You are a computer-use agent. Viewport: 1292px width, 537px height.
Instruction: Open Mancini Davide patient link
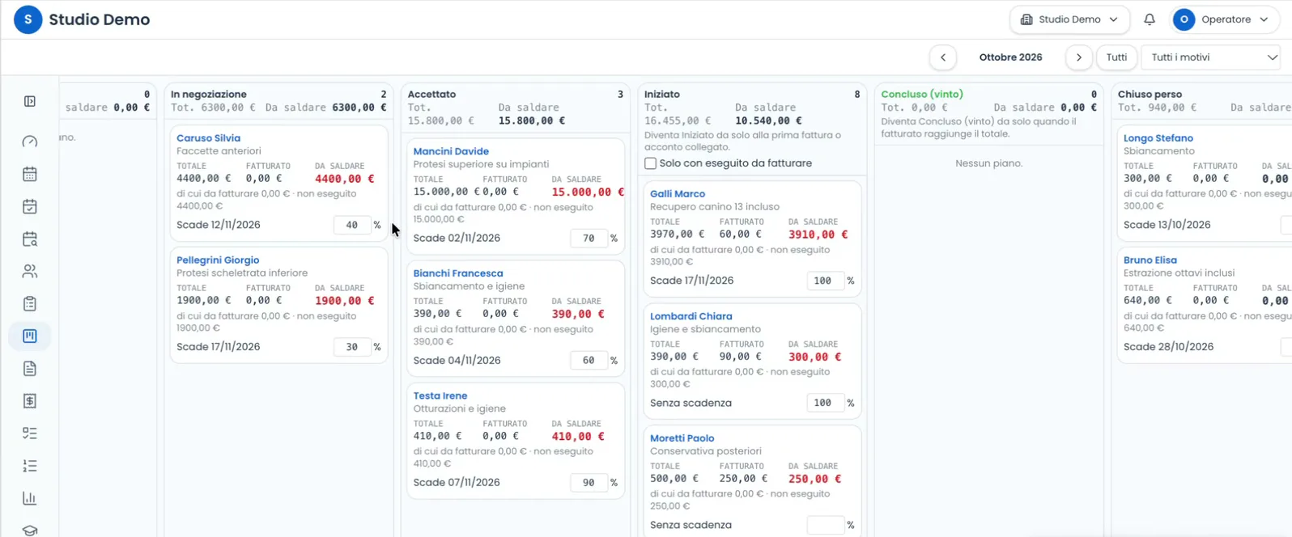point(451,151)
